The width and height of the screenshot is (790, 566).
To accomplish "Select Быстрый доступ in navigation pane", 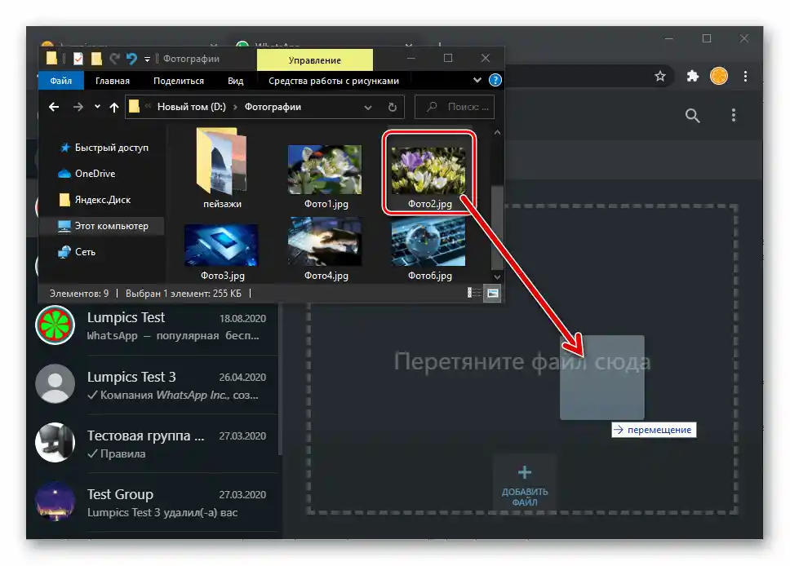I will click(104, 148).
